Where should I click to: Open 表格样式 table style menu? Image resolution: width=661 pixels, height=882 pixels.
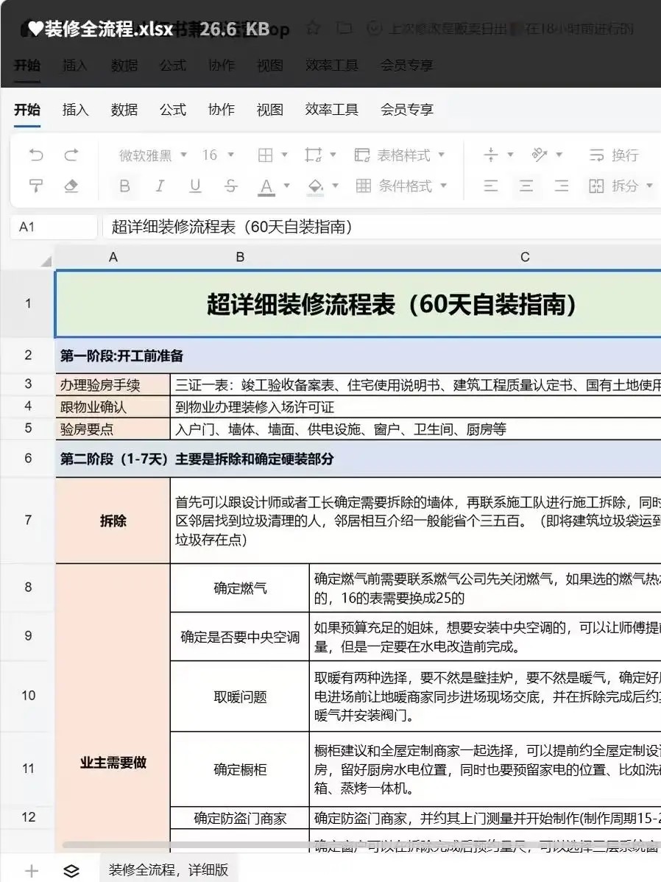click(400, 155)
